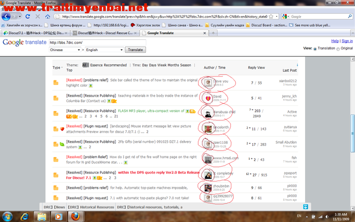Select the Google Translate tab
Viewport: 355px width, 222px height.
174,33
